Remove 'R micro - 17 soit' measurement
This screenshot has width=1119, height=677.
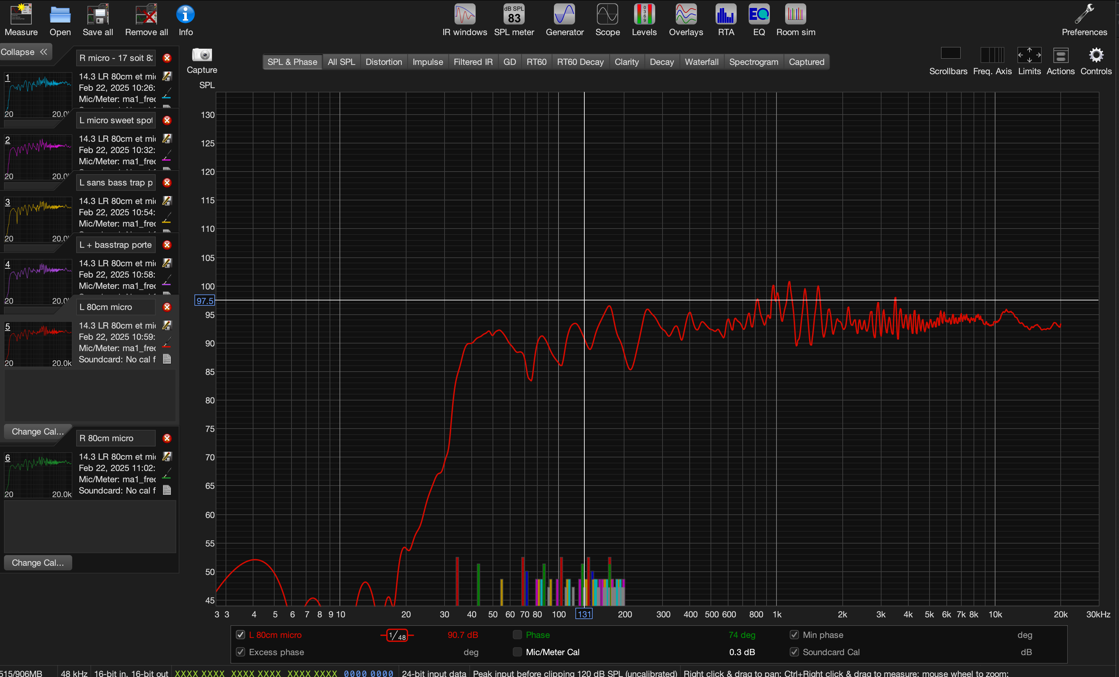167,58
